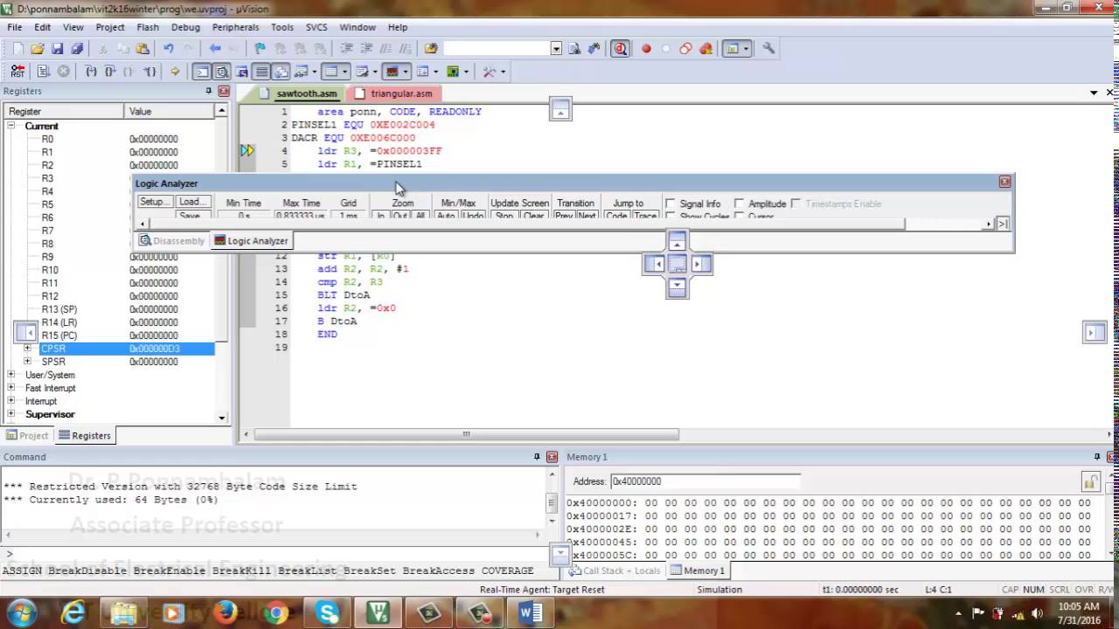The image size is (1119, 629).
Task: Click the Memory 1 Address input field
Action: (705, 481)
